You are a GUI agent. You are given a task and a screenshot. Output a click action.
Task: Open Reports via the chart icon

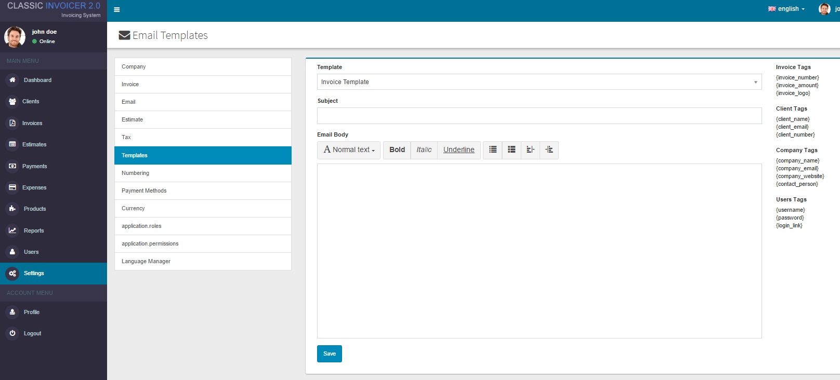(x=12, y=230)
